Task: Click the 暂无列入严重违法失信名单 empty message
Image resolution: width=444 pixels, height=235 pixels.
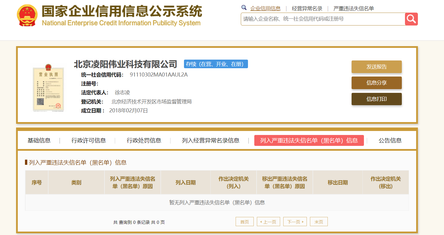Action: (217, 203)
